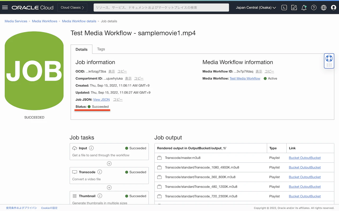Go to Media Services breadcrumb
The height and width of the screenshot is (211, 339).
[16, 21]
